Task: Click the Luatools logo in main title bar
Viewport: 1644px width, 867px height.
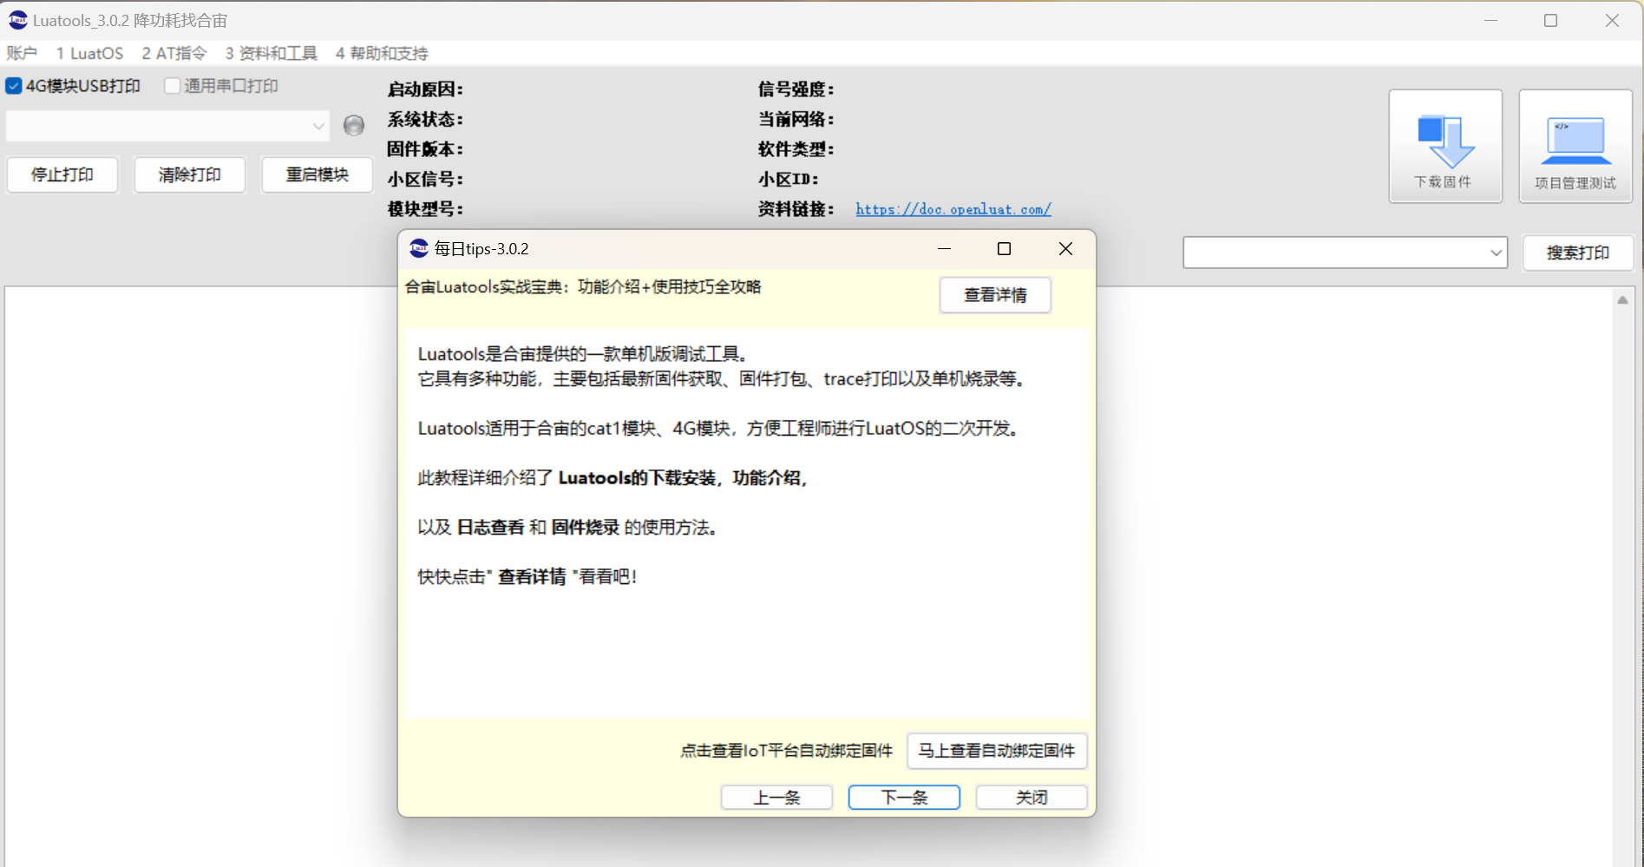Action: 17,20
